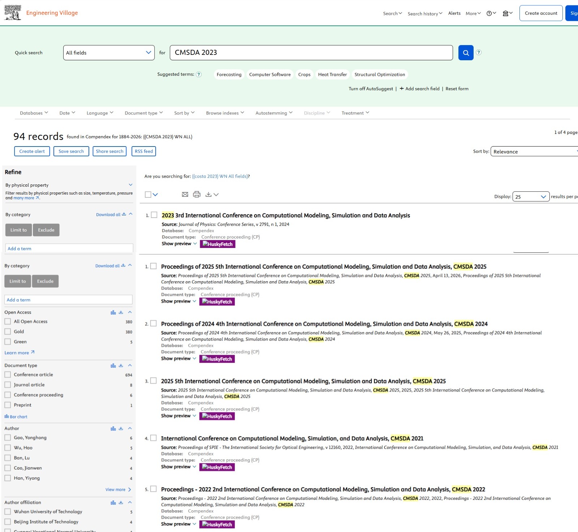578x532 pixels.
Task: Open the Autostemming dropdown
Action: click(x=274, y=113)
